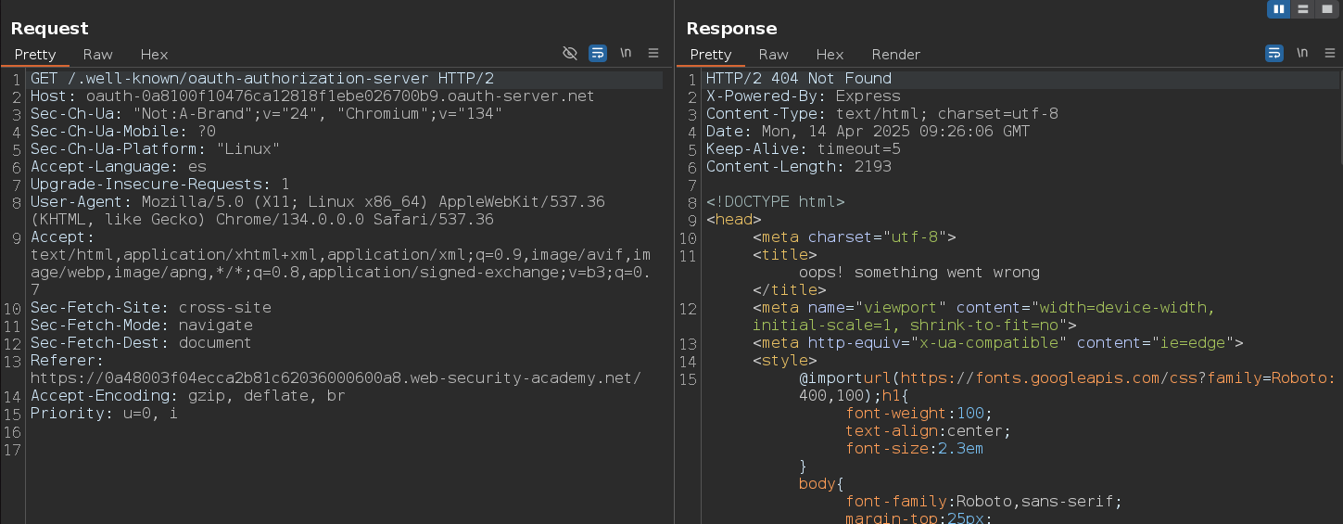Viewport: 1343px width, 524px height.
Task: Open Response panel hamburger options menu
Action: click(1330, 54)
